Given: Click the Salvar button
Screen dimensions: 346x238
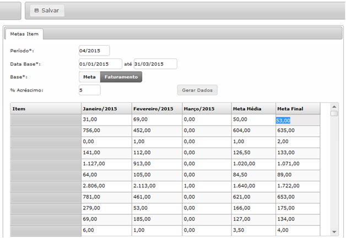Looking at the screenshot, I should pos(47,10).
